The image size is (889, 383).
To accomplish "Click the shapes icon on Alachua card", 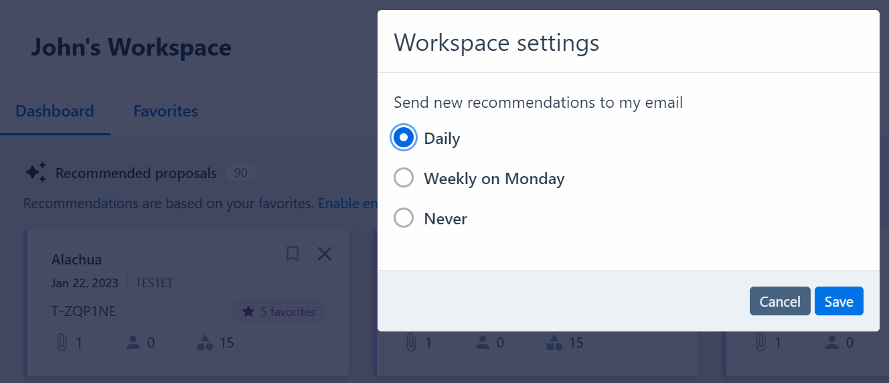I will [205, 343].
